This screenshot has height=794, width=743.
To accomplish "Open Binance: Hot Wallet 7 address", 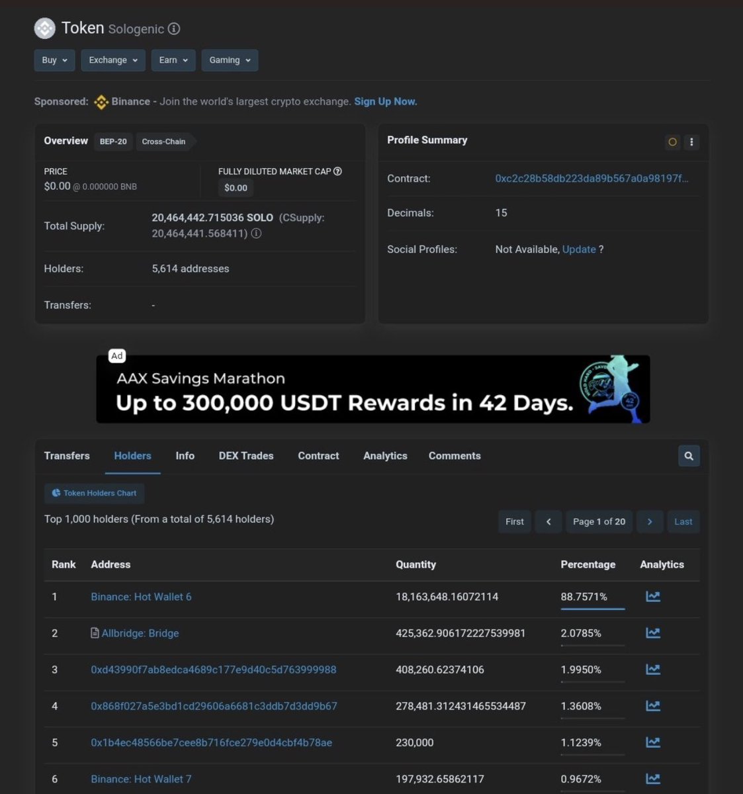I will pos(141,779).
